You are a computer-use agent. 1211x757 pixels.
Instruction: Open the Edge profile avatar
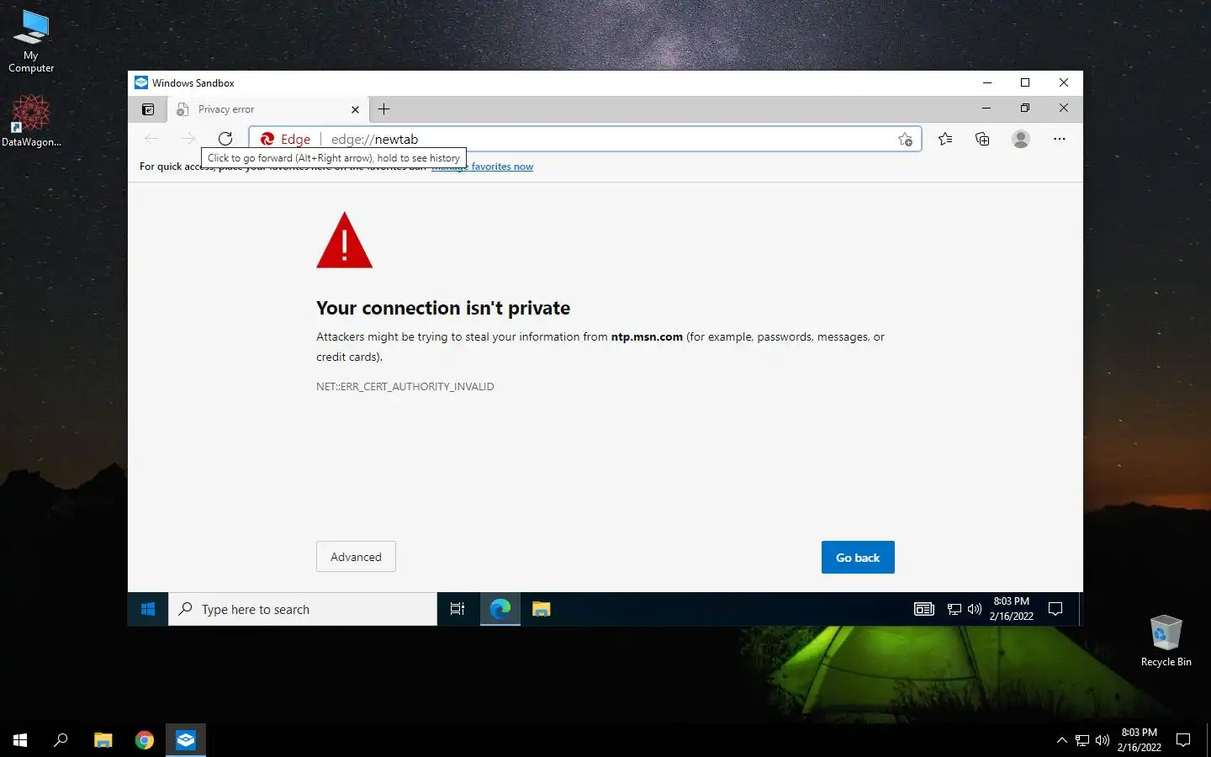(x=1021, y=139)
